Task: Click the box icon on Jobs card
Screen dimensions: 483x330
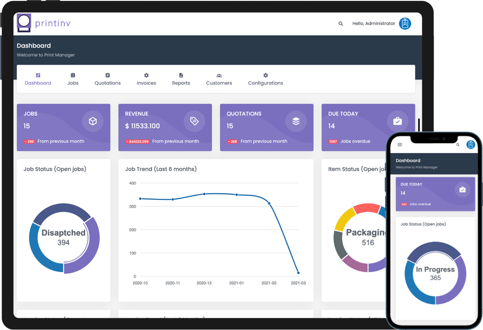Action: tap(93, 121)
